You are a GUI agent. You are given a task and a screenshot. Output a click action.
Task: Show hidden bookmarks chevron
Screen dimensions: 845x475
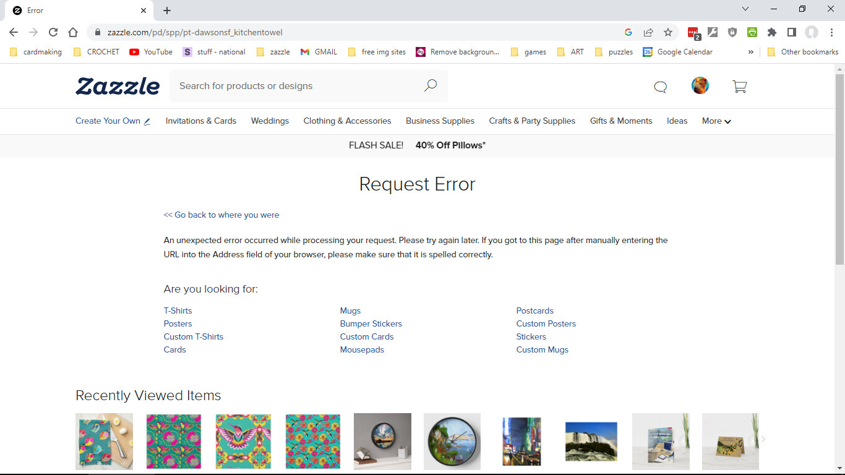tap(750, 52)
